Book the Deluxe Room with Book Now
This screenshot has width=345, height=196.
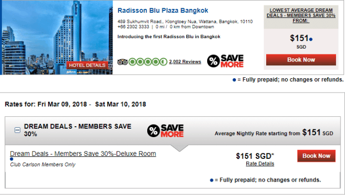pyautogui.click(x=316, y=156)
